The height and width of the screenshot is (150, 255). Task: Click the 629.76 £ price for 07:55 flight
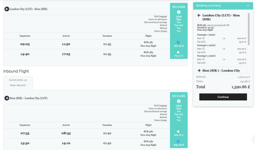click(179, 135)
